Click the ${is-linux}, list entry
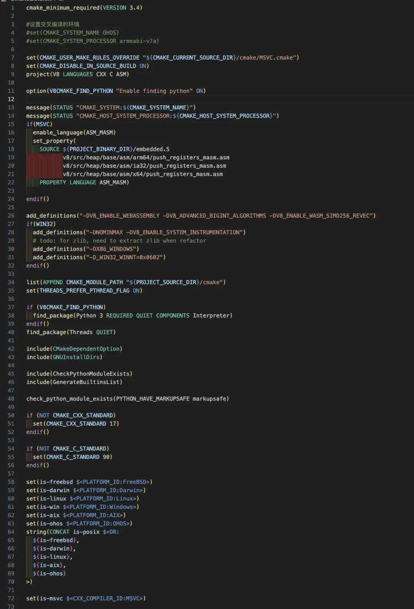 [x=53, y=557]
